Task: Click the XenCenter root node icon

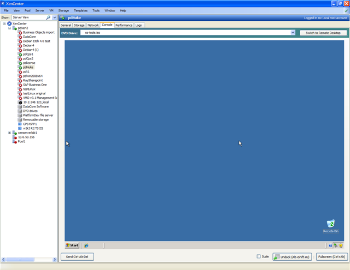Action: pos(9,23)
